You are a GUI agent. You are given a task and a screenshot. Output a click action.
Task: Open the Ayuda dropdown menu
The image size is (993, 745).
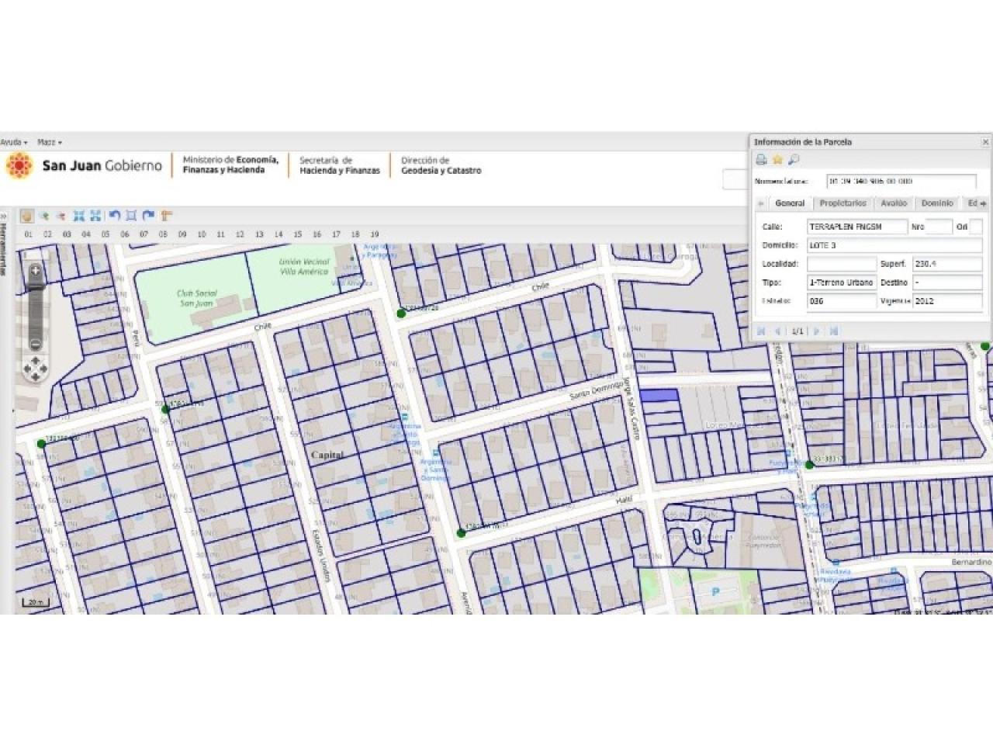13,143
